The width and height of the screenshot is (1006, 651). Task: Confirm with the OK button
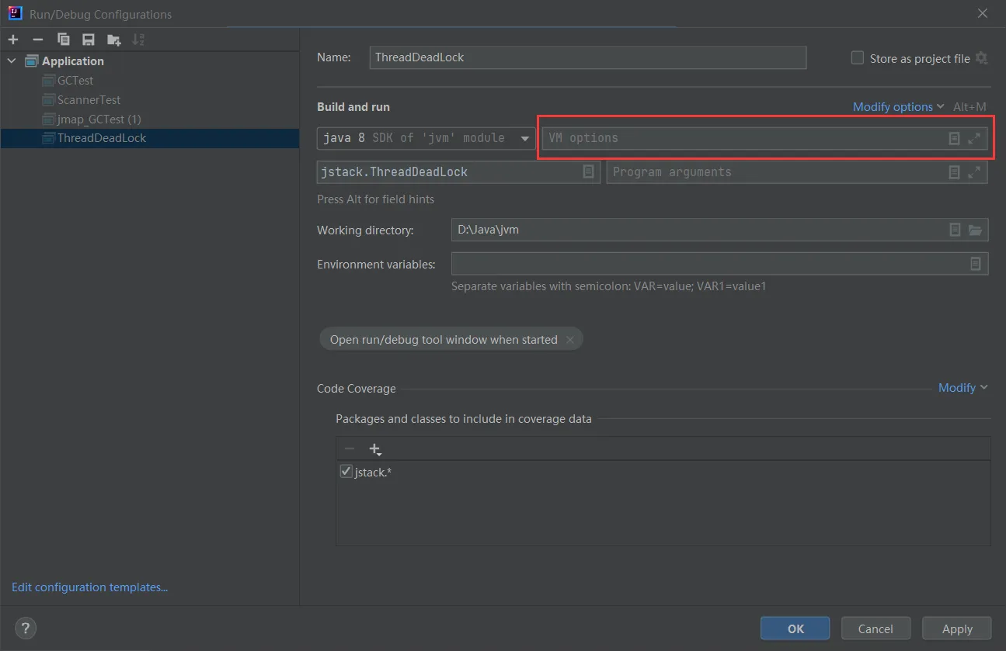coord(795,628)
